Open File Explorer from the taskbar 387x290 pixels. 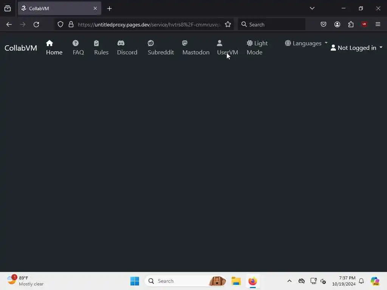pyautogui.click(x=236, y=281)
